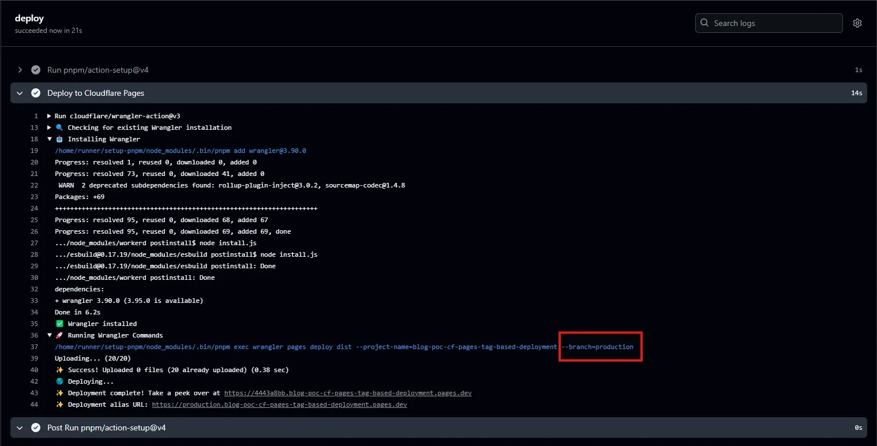Open the workflow settings gear icon
The image size is (877, 446).
pyautogui.click(x=857, y=23)
